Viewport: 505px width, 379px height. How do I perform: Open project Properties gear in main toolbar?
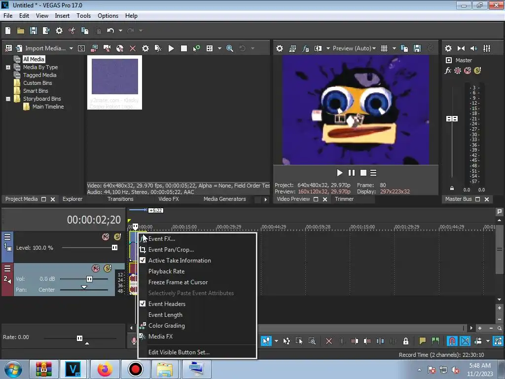point(59,31)
